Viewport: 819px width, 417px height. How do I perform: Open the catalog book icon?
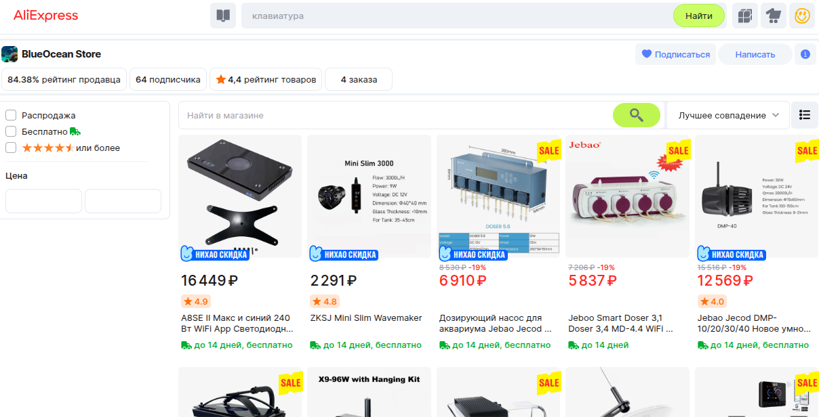(223, 16)
